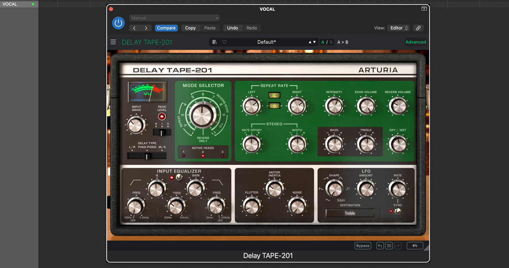Click the Input Drive knob
The height and width of the screenshot is (268, 509).
pyautogui.click(x=136, y=125)
